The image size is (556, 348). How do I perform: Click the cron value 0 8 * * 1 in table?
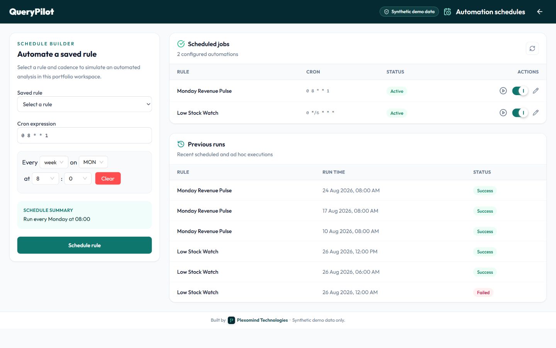318,91
